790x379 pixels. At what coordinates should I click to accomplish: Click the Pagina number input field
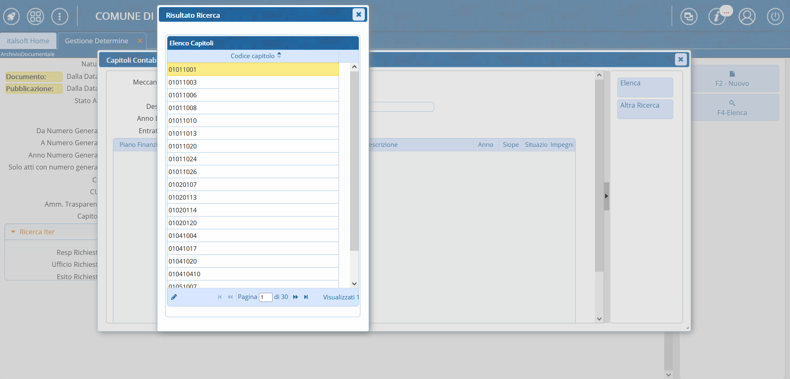pos(266,297)
